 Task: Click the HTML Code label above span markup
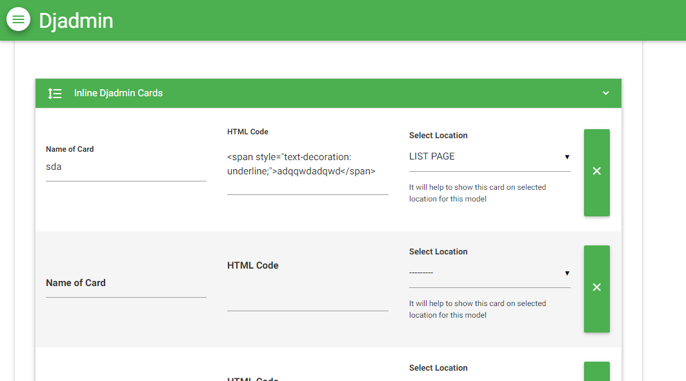coord(248,131)
